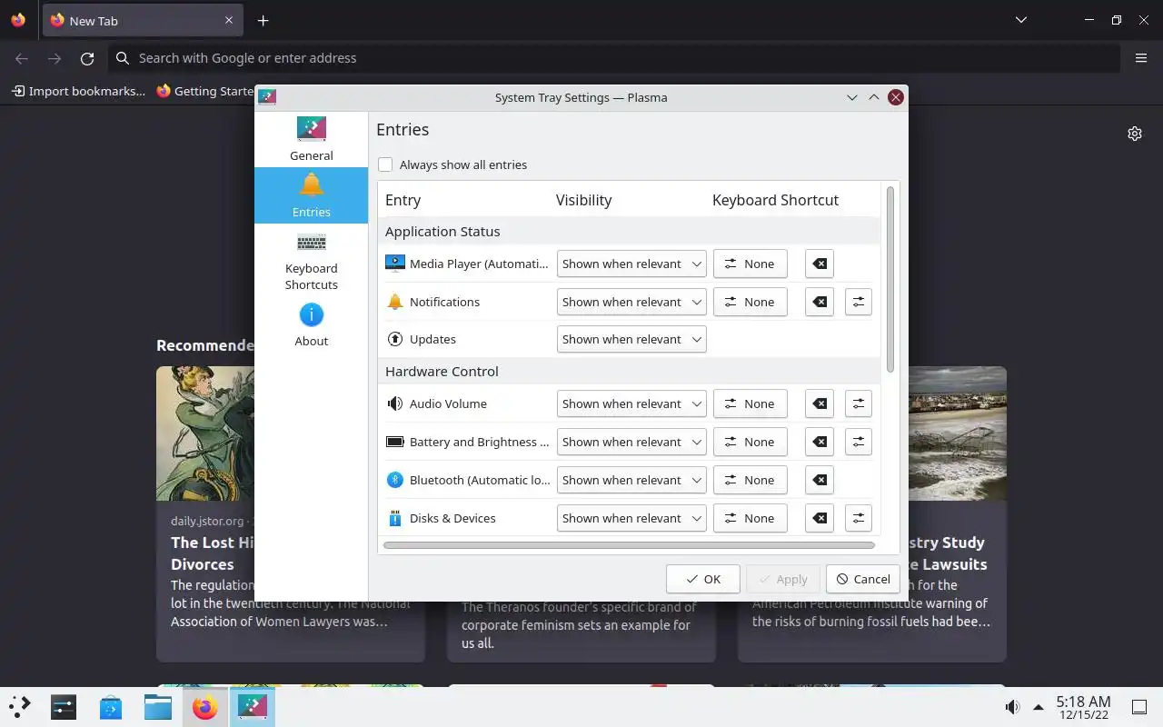Select the New Tab browser tab

coord(142,20)
